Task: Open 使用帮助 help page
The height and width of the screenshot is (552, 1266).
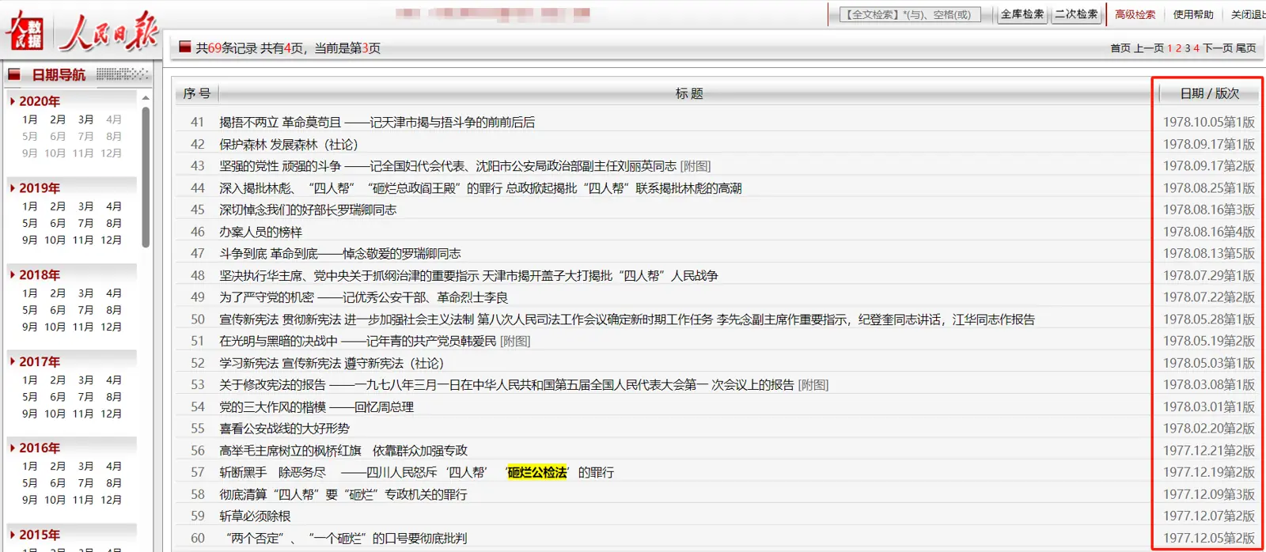Action: coord(1193,14)
